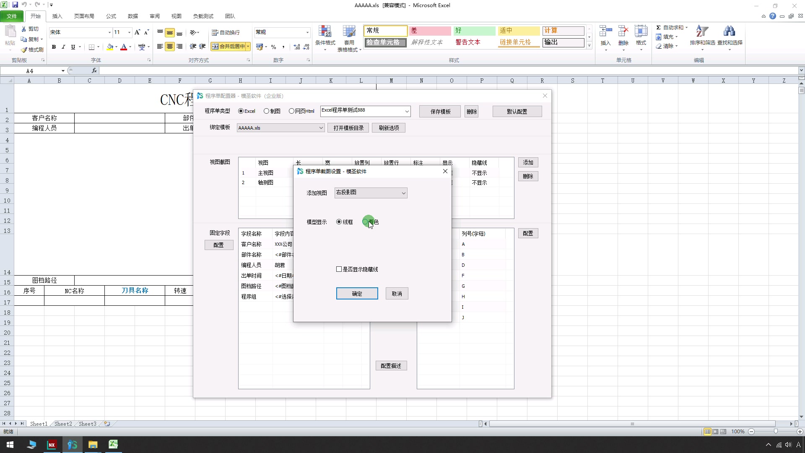Image resolution: width=805 pixels, height=453 pixels.
Task: Open File Explorer from the taskbar
Action: click(x=93, y=445)
